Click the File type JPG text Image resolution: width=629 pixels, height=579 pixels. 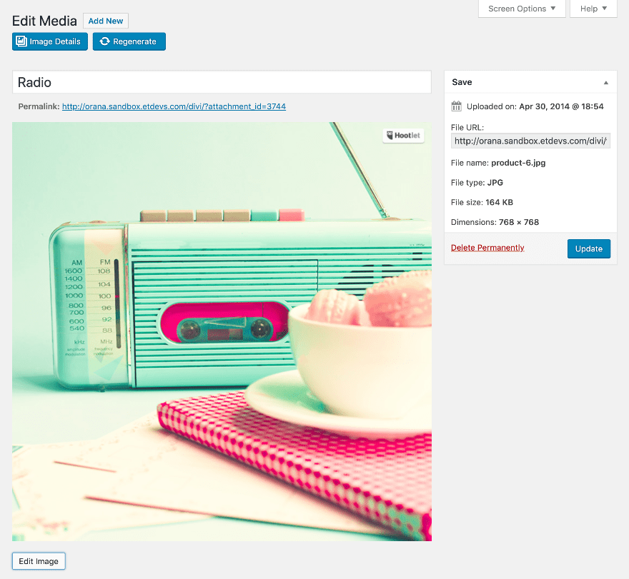coord(477,183)
